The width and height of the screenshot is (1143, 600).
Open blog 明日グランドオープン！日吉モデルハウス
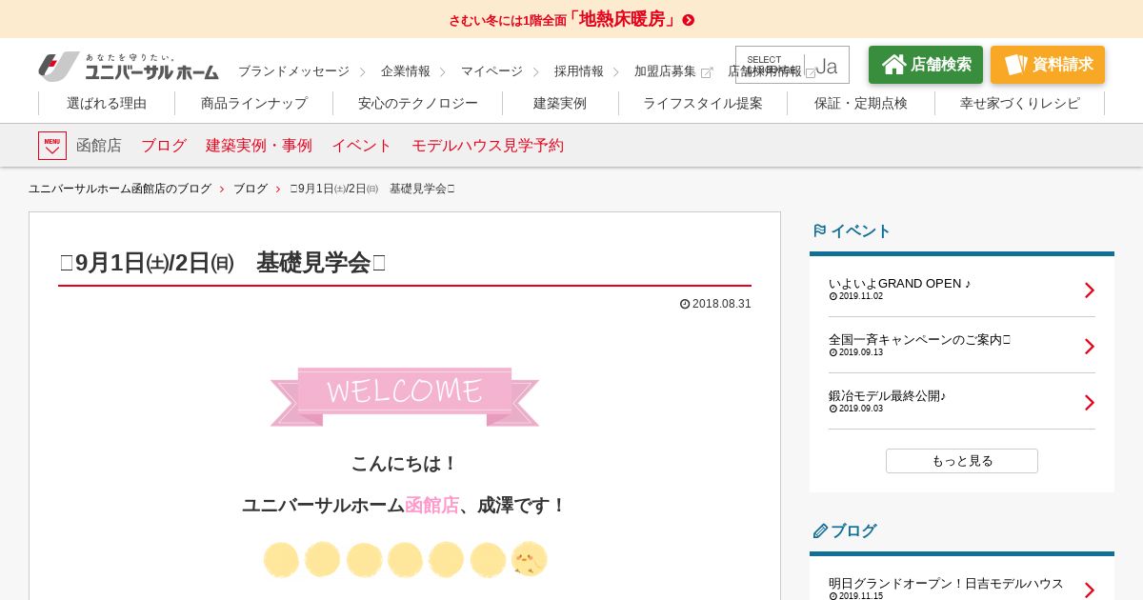(946, 583)
